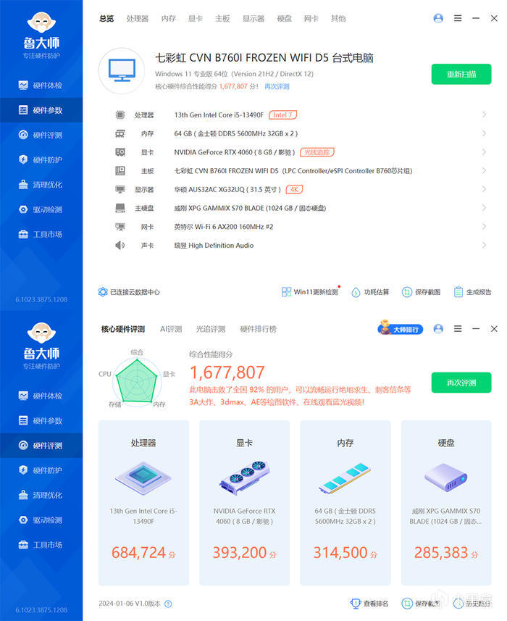This screenshot has width=507, height=621.
Task: Open 硬件防护 in the upper window sidebar
Action: click(x=41, y=159)
